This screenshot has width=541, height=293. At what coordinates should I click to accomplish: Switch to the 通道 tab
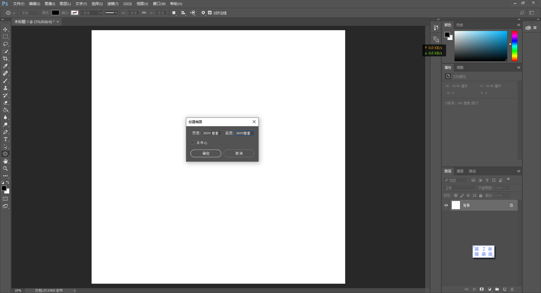point(460,171)
